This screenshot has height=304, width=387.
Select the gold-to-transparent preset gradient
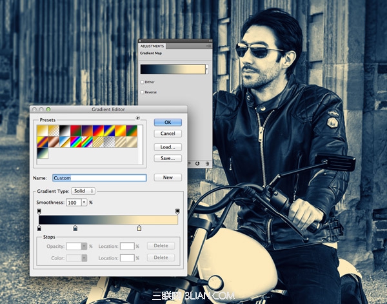(54, 130)
